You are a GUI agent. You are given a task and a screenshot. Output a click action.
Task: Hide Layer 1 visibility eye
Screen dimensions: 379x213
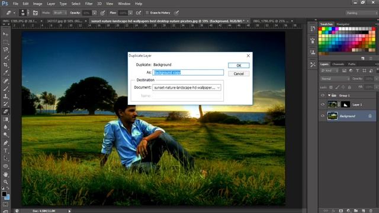323,104
